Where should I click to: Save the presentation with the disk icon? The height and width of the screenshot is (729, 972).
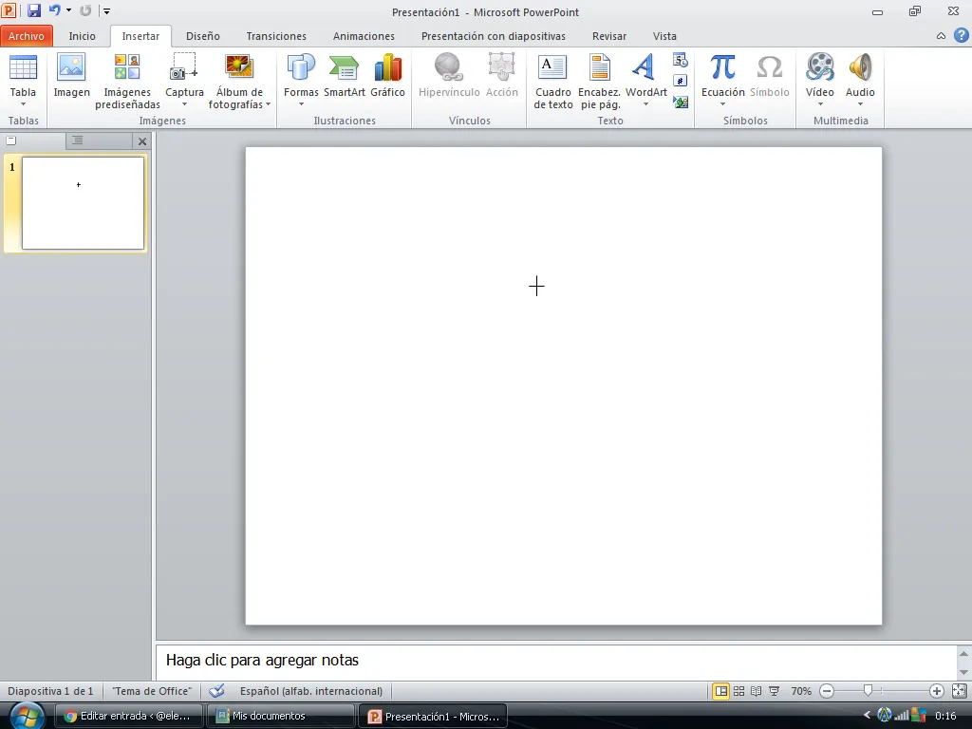pyautogui.click(x=33, y=10)
